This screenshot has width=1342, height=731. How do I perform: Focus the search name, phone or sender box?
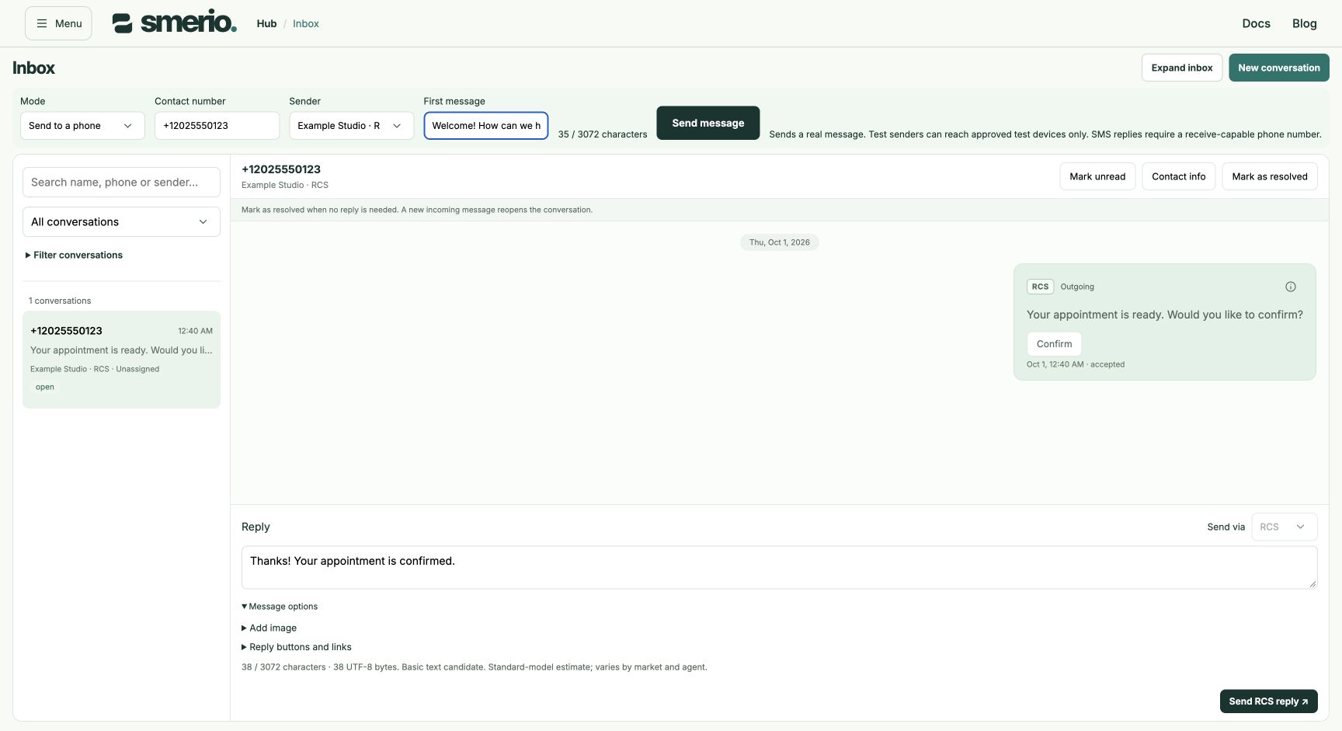(x=121, y=182)
